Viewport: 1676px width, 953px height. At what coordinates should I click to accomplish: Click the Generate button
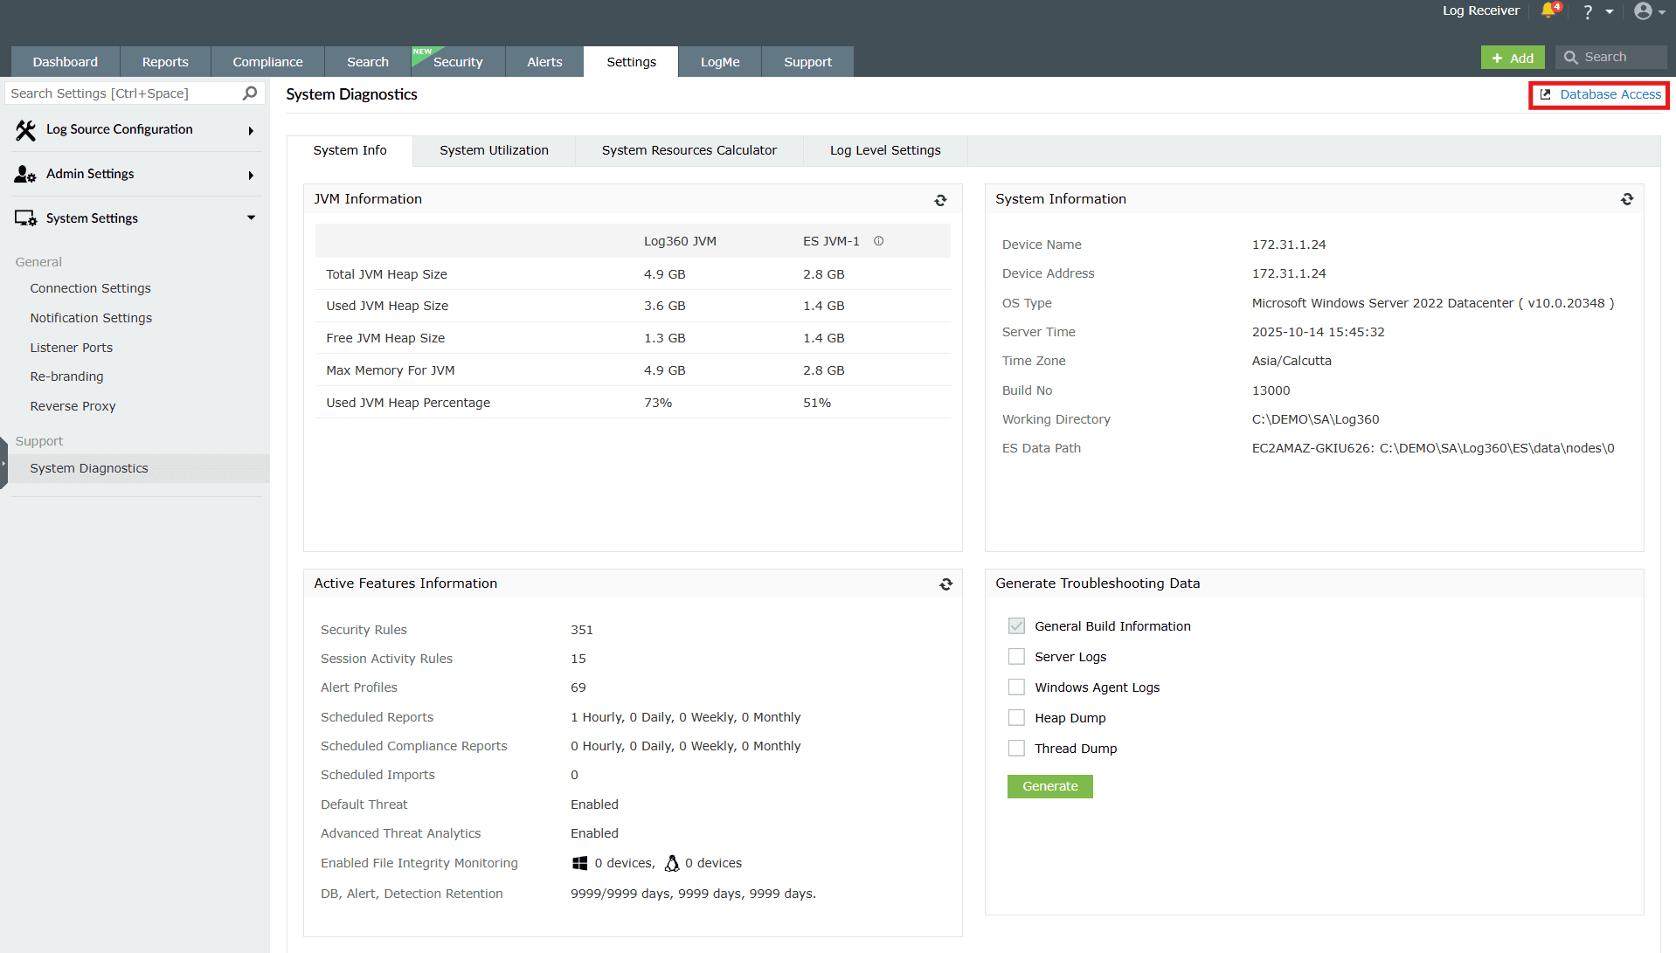pos(1049,786)
